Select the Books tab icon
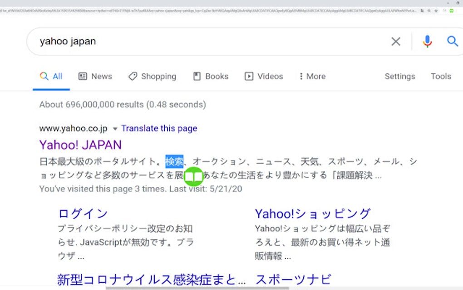Screen dimensions: 463x290 tap(197, 76)
